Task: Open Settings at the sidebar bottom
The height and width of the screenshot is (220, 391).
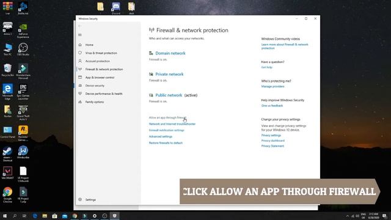Action: pyautogui.click(x=90, y=200)
